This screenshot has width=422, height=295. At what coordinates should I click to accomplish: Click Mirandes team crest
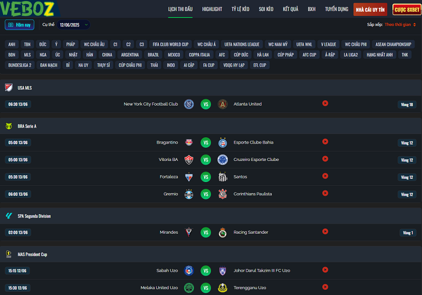[189, 232]
